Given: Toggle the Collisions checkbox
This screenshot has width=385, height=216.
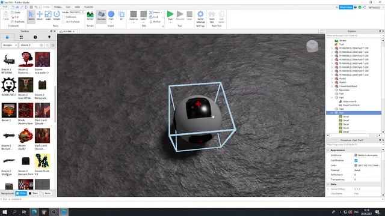Looking at the screenshot, I should point(64,17).
